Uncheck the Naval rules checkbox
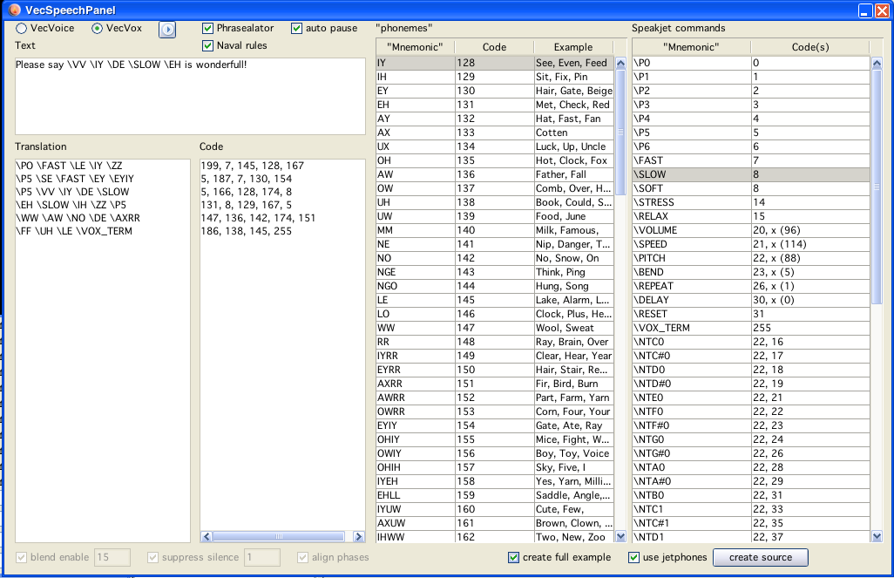The width and height of the screenshot is (894, 578). (208, 45)
